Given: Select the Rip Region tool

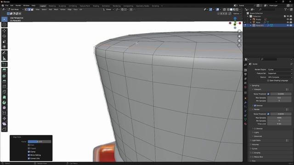Looking at the screenshot, I should click(4, 129).
